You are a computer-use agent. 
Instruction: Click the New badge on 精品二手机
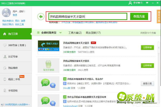[x=22, y=76]
